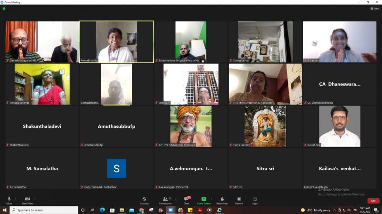Click the Raise Hand icon
The height and width of the screenshot is (214, 382).
tap(222, 200)
